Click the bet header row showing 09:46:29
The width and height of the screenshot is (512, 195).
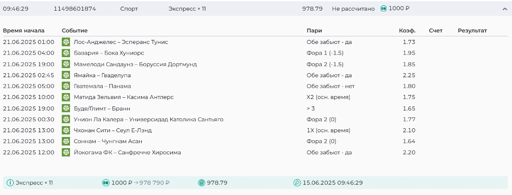tap(16, 9)
